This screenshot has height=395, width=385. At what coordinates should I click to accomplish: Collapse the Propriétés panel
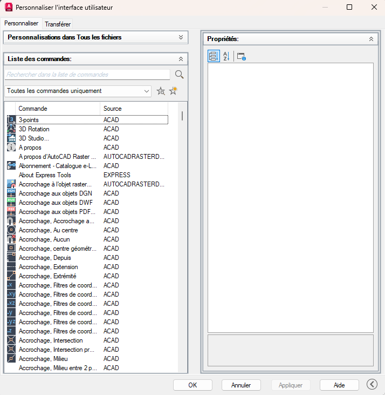[x=371, y=39]
